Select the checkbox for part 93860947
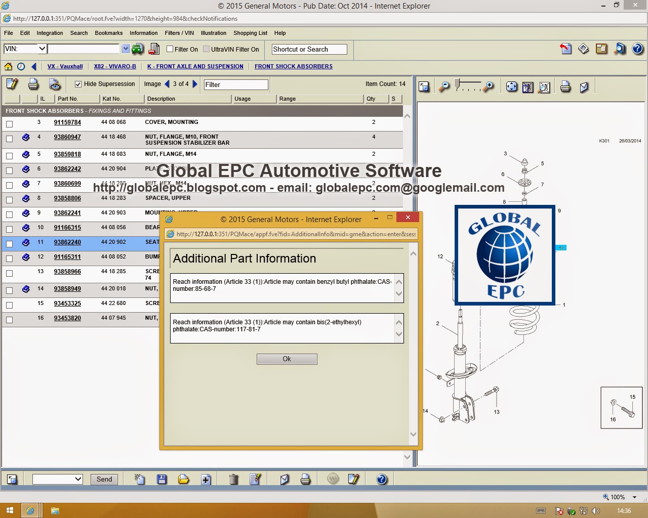The height and width of the screenshot is (518, 648). pyautogui.click(x=9, y=139)
